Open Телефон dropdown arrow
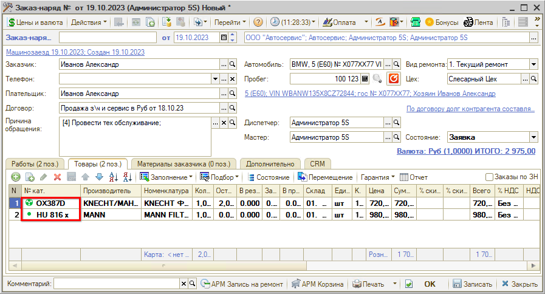The width and height of the screenshot is (545, 294). point(215,79)
